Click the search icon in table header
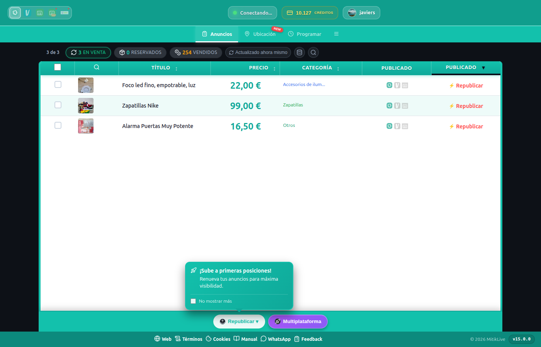This screenshot has height=347, width=541. click(x=97, y=67)
